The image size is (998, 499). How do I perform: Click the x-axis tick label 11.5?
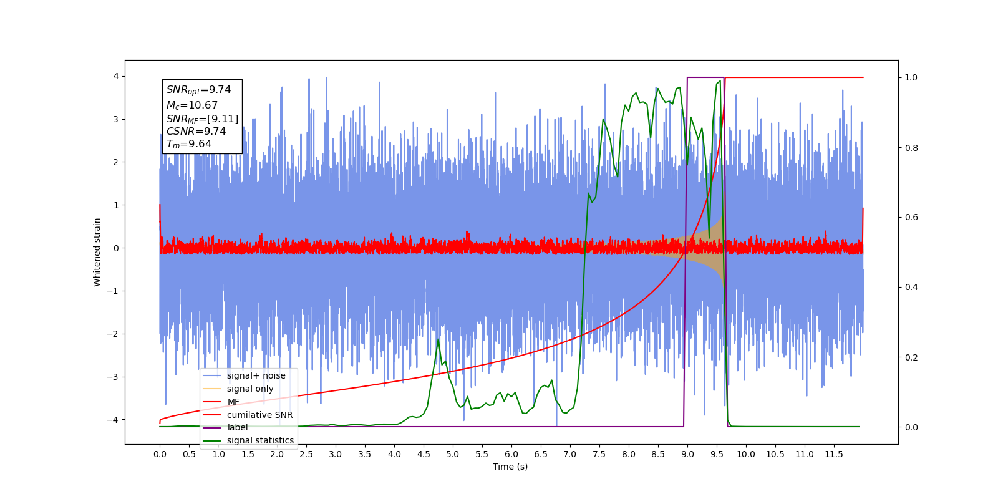pyautogui.click(x=834, y=454)
